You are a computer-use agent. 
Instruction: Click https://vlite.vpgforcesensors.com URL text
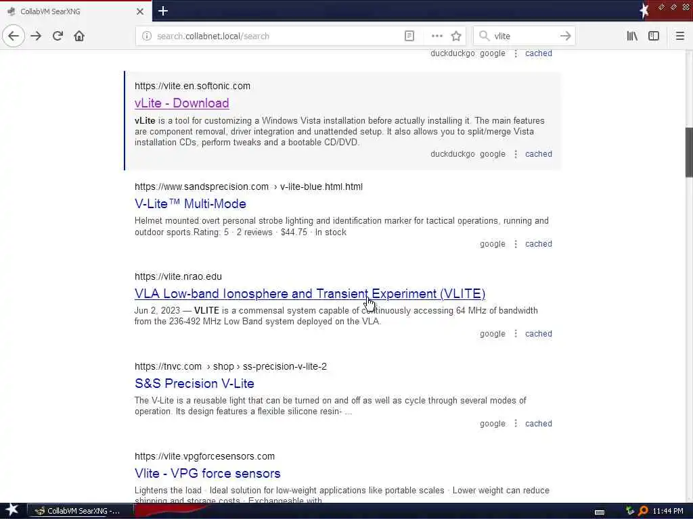(204, 456)
